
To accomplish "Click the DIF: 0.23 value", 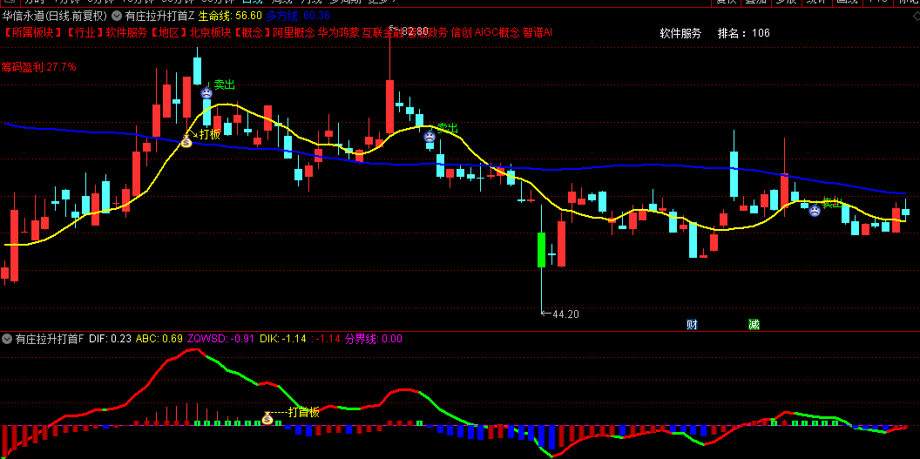I will 111,339.
